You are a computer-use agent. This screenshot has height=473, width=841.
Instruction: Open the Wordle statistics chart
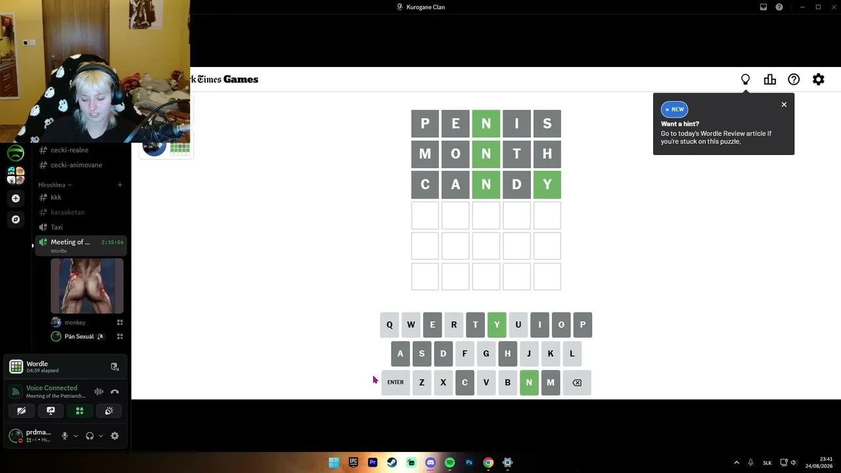click(x=770, y=79)
